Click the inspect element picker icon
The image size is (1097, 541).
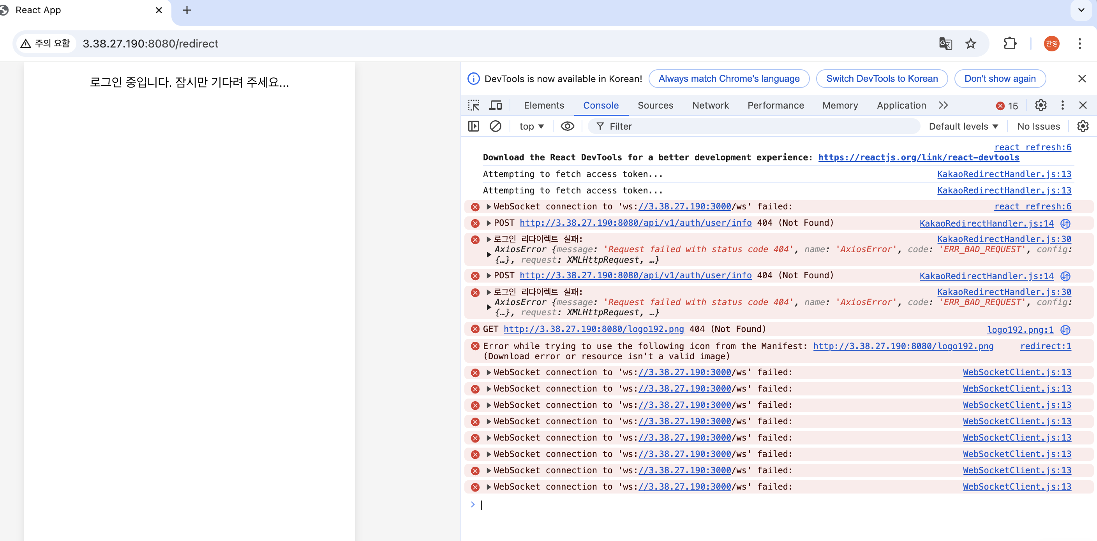point(474,105)
